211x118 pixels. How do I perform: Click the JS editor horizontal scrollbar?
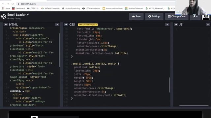pos(194,106)
